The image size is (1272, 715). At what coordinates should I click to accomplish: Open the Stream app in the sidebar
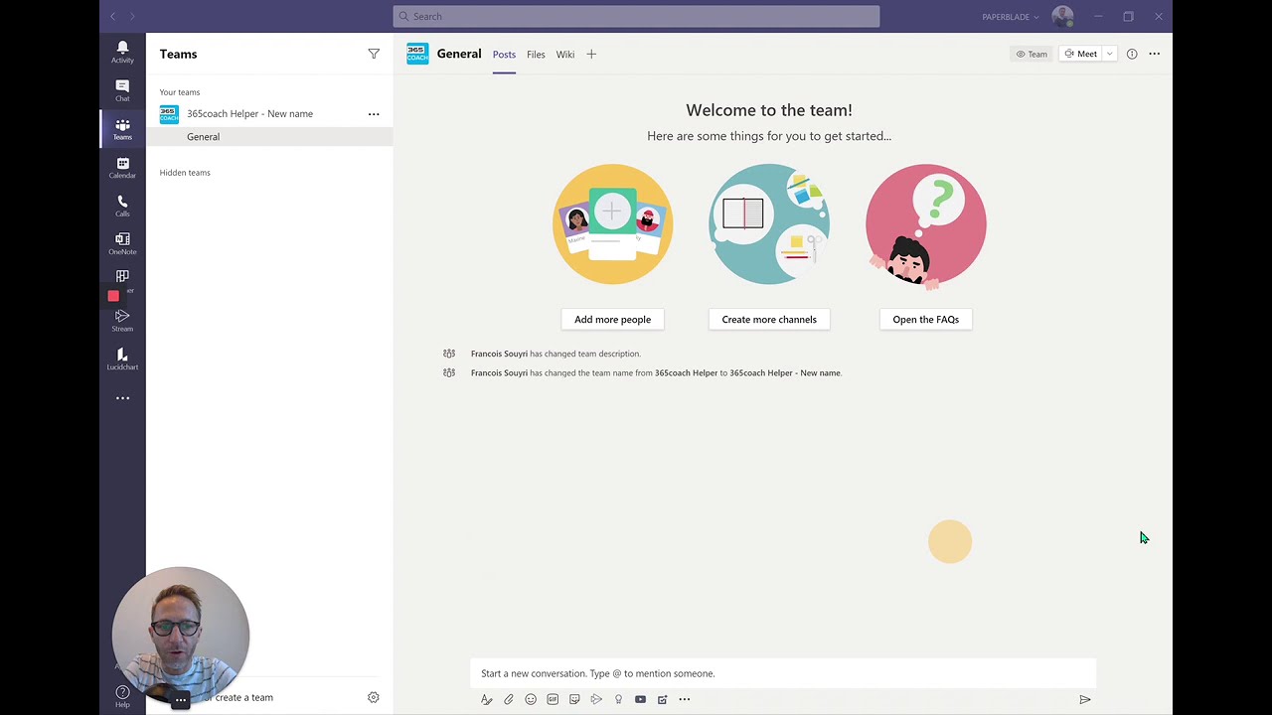pos(122,320)
